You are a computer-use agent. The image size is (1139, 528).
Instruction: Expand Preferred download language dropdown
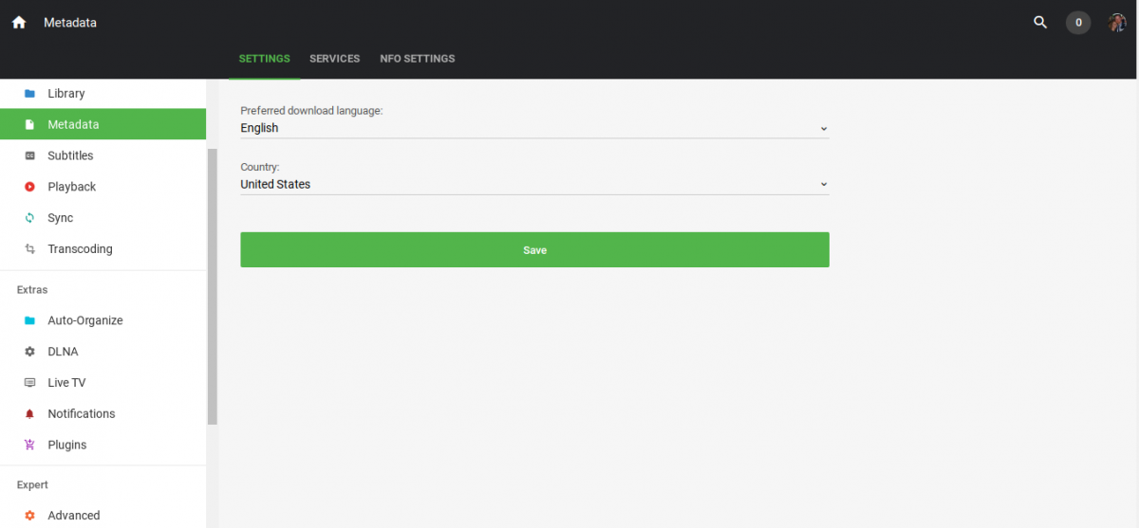(534, 128)
